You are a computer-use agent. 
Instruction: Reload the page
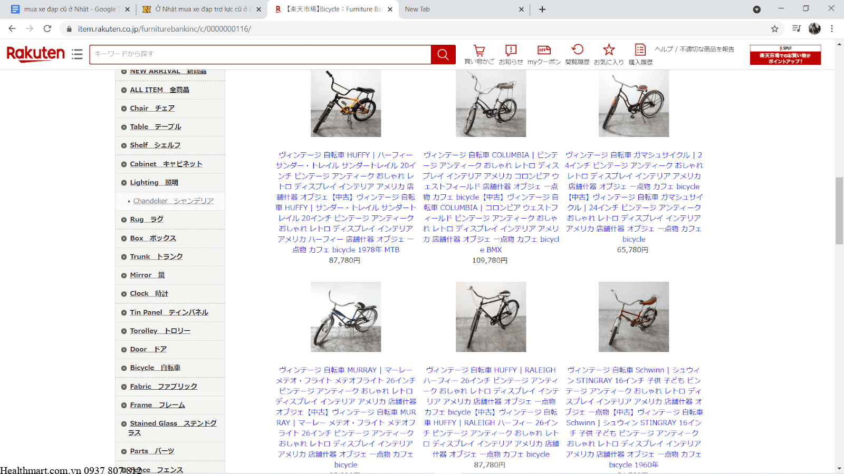click(x=47, y=28)
